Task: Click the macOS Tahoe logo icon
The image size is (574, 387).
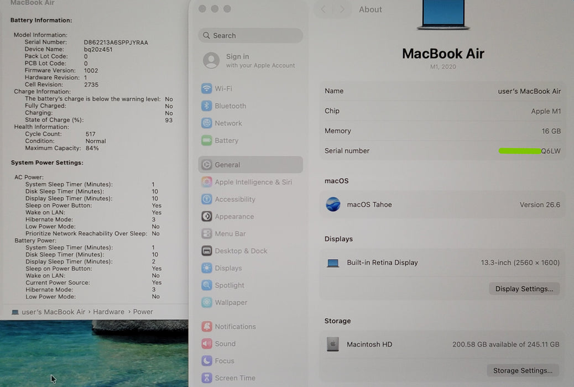Action: pos(333,205)
